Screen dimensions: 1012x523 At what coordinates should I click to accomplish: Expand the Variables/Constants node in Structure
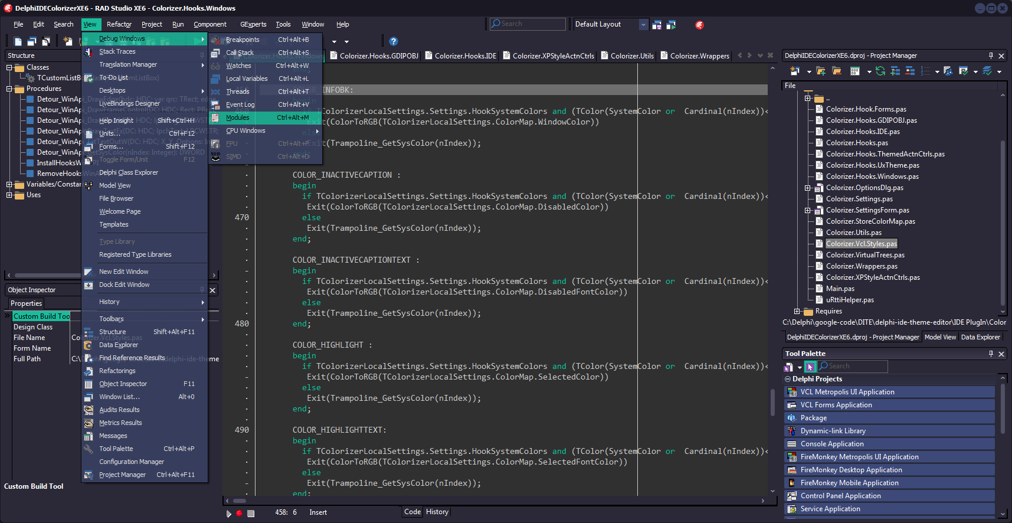[x=9, y=185]
